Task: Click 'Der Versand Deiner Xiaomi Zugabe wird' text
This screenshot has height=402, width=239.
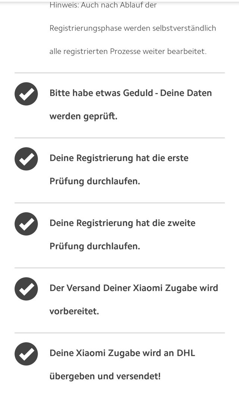Action: coord(134,288)
